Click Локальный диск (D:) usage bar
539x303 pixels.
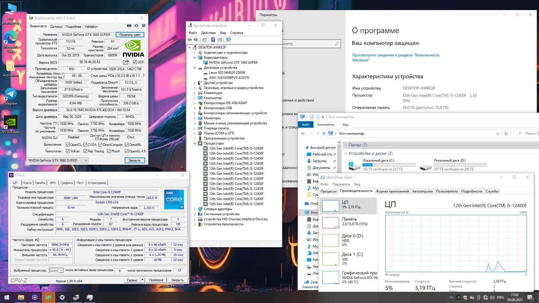(x=460, y=165)
